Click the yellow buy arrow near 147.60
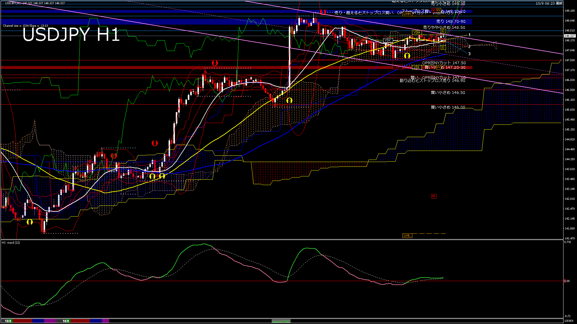The height and width of the screenshot is (324, 577). tap(407, 56)
